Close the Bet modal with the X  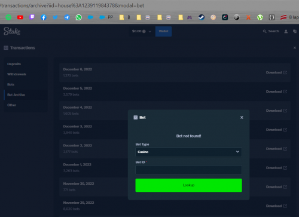click(x=242, y=117)
